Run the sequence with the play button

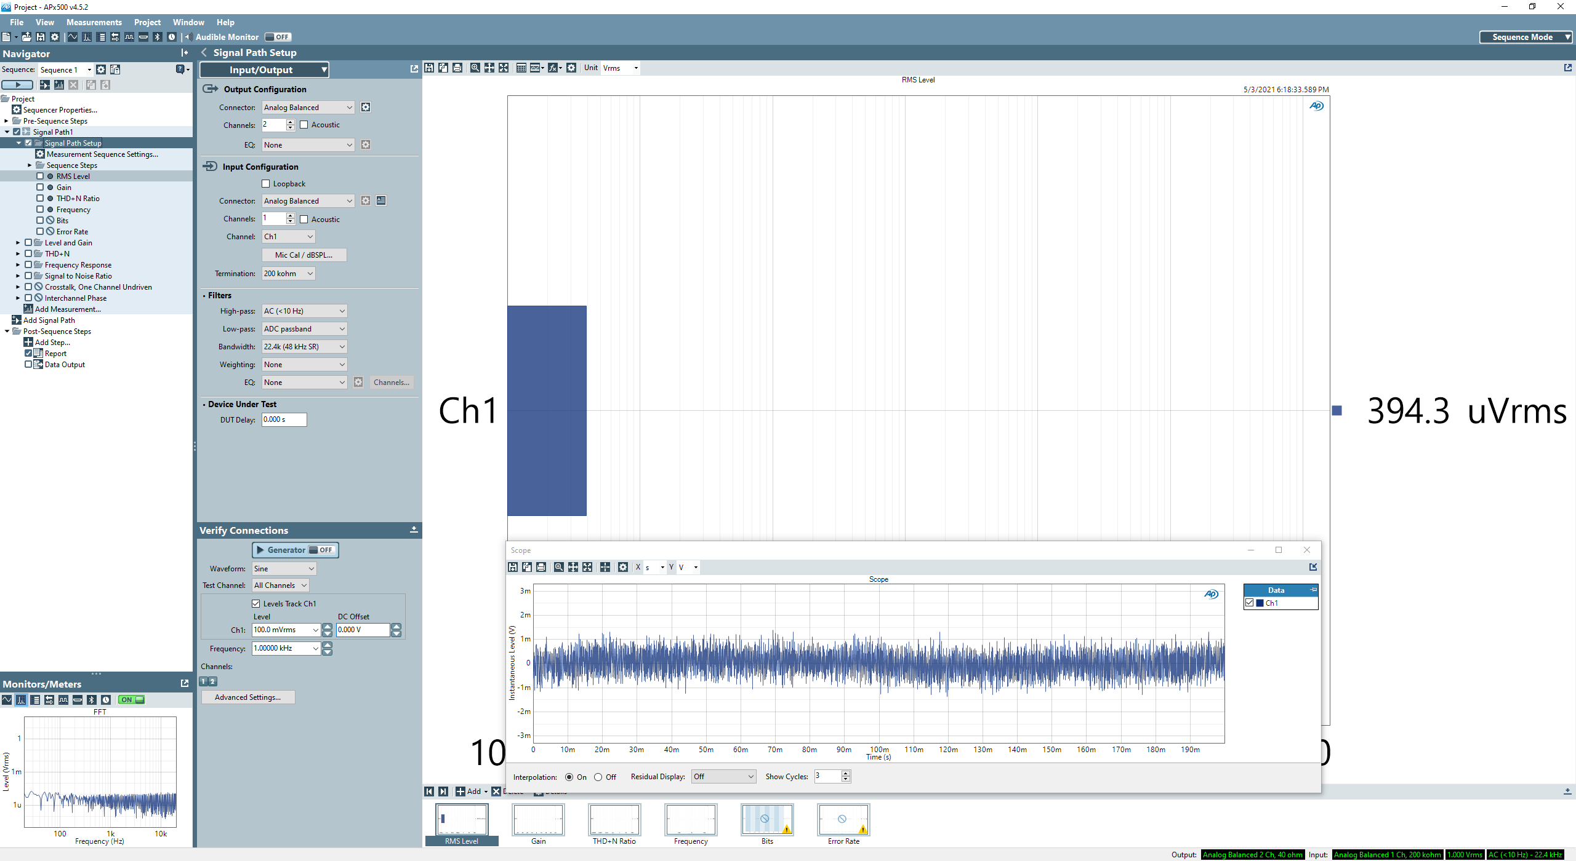[x=17, y=85]
